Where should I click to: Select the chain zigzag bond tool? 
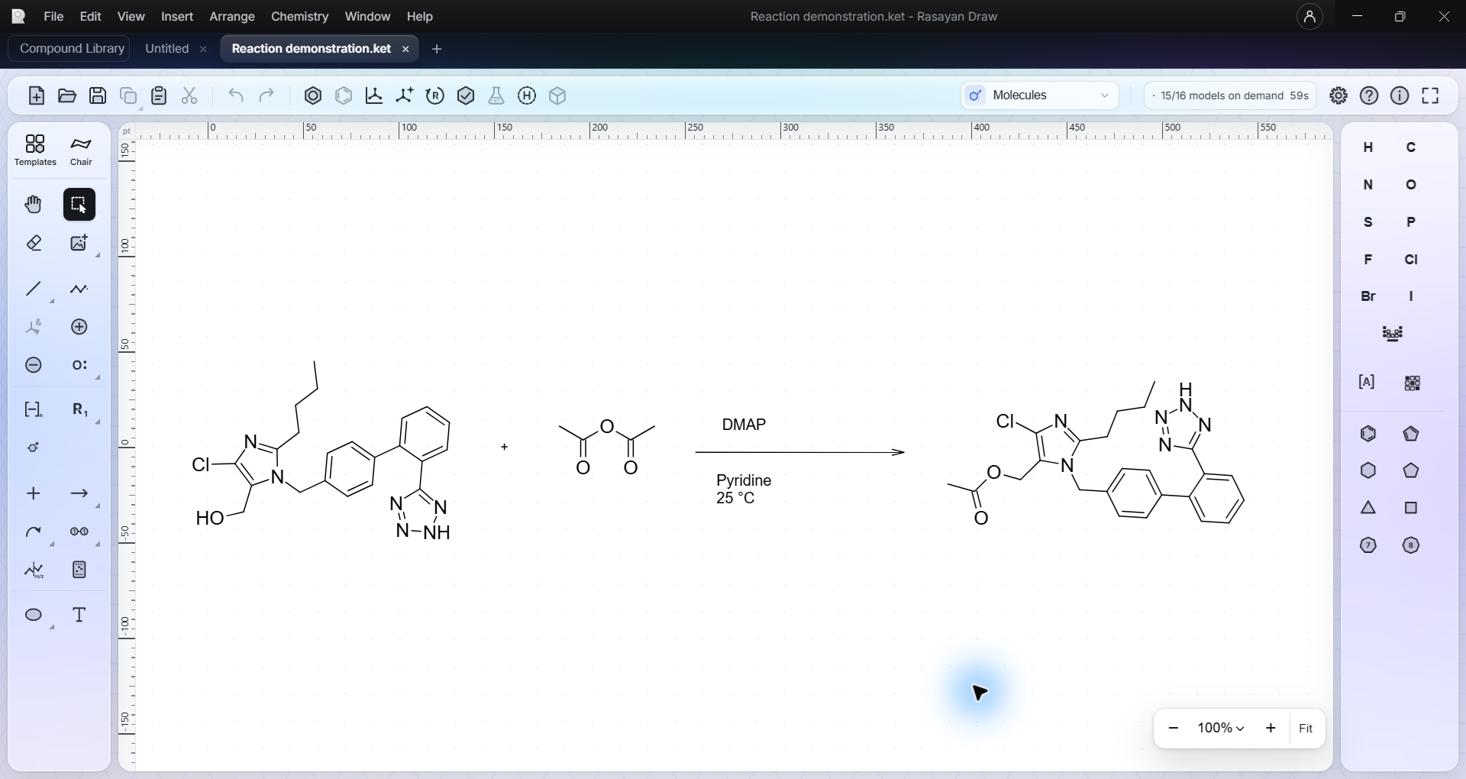click(79, 289)
